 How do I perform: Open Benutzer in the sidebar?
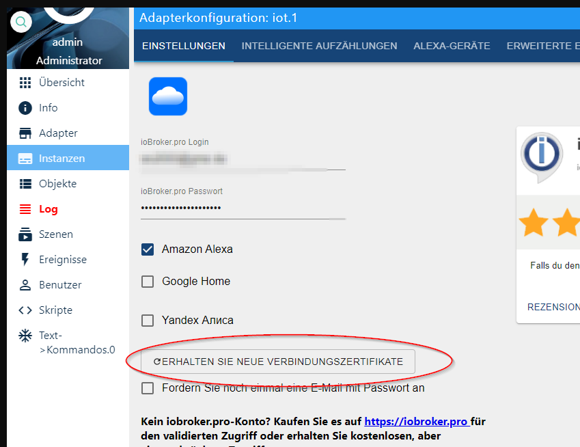[68, 285]
